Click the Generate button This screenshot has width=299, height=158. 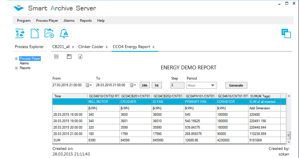pos(236,85)
